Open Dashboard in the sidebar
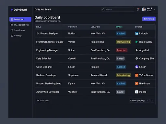The width and height of the screenshot is (166, 124). click(x=20, y=19)
